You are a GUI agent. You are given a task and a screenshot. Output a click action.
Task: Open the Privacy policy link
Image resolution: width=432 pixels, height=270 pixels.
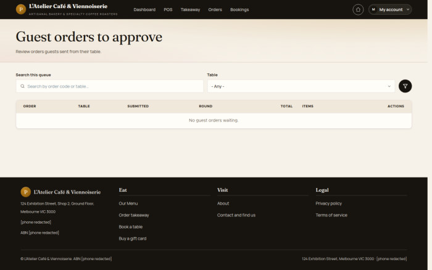click(x=328, y=203)
